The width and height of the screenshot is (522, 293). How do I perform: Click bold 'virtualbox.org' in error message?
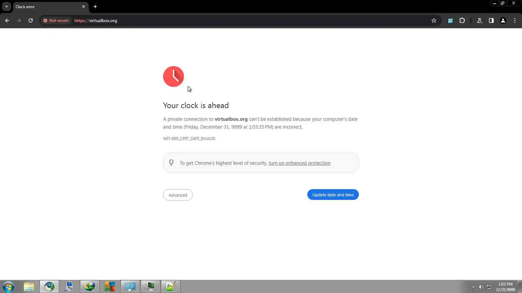point(231,119)
